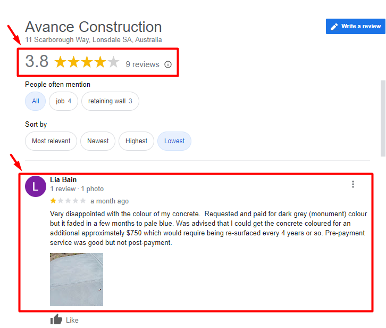Click the Like text label

point(72,320)
